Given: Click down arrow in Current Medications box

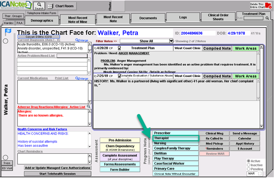Looking at the screenshot, I should [x=90, y=102].
